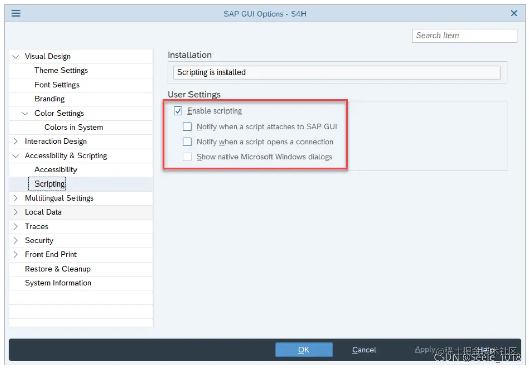This screenshot has height=368, width=529.
Task: Collapse Accessibility & Scripting node
Action: click(16, 156)
